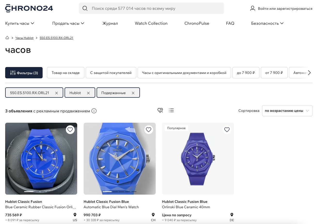The image size is (315, 224).
Task: Expand the Безопасность menu
Action: (x=267, y=23)
